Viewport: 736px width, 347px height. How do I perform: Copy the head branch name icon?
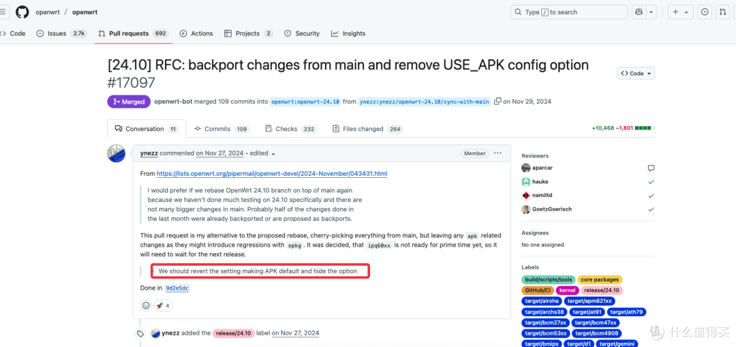(498, 101)
